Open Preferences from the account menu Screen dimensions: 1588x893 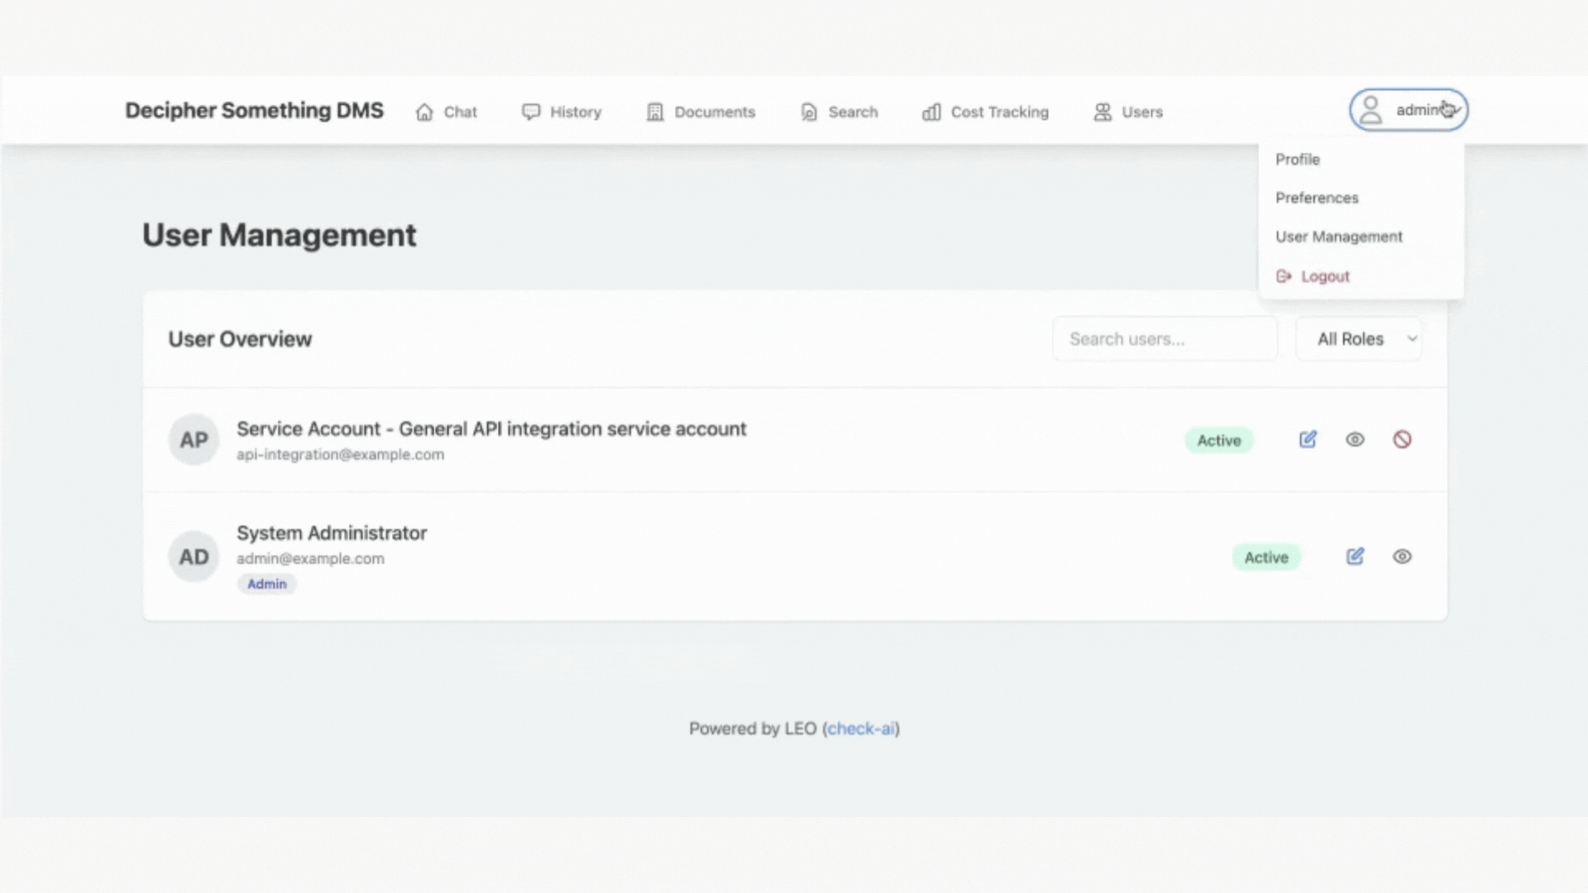click(1317, 198)
